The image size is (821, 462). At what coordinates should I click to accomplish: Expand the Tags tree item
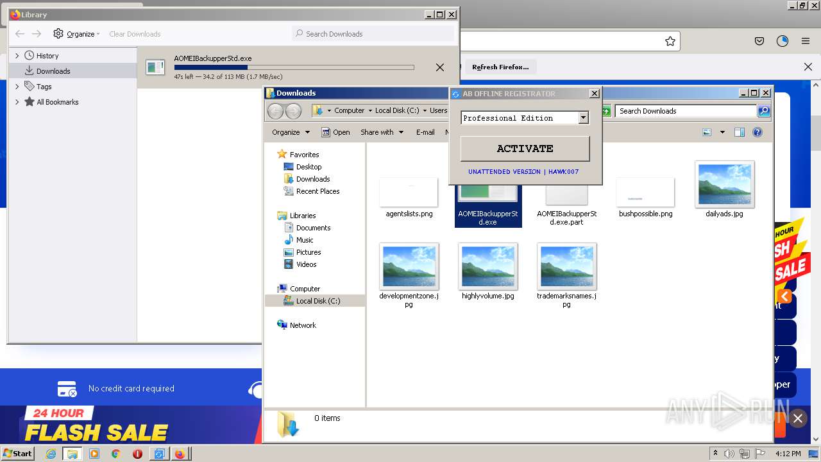[17, 87]
